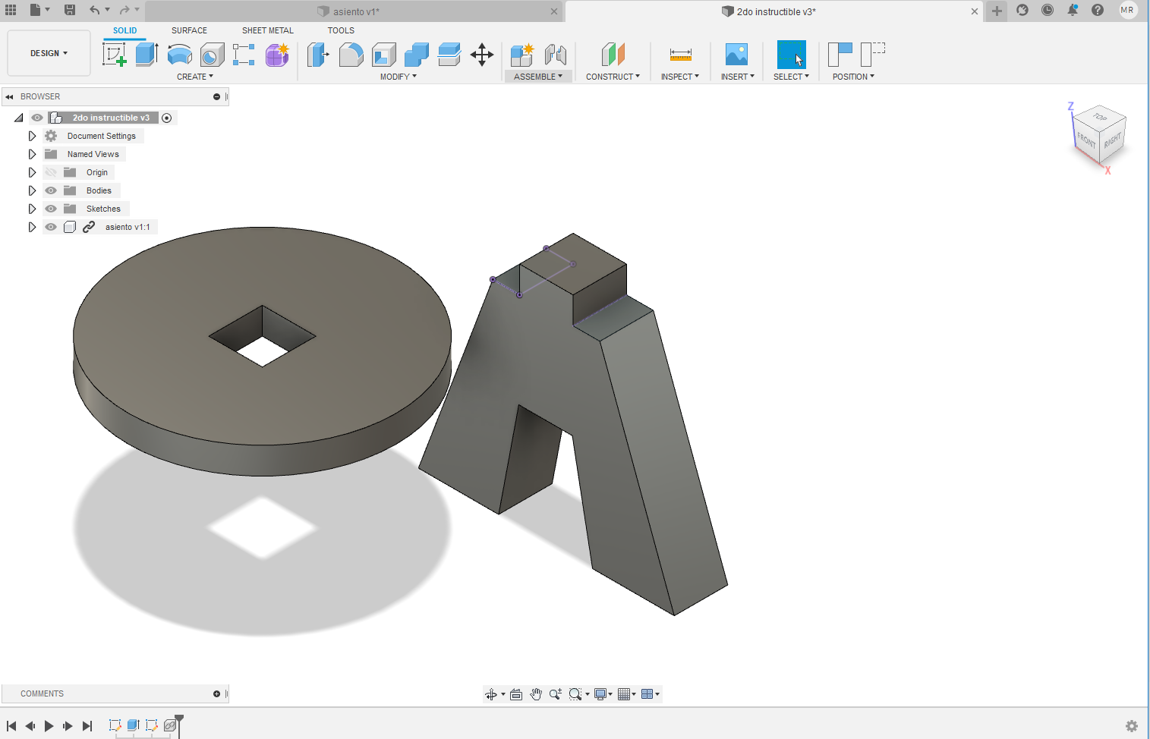Switch to the SHEET METAL tab
The image size is (1150, 739).
268,30
